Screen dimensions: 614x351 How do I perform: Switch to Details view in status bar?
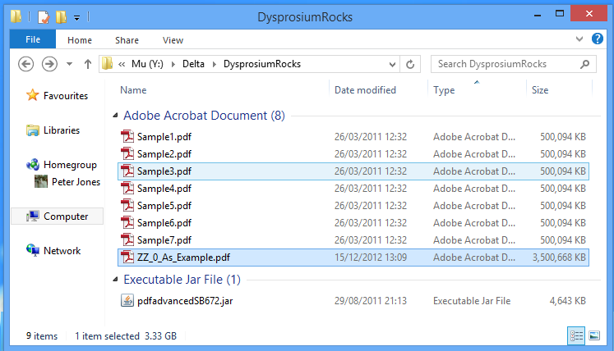click(x=576, y=335)
